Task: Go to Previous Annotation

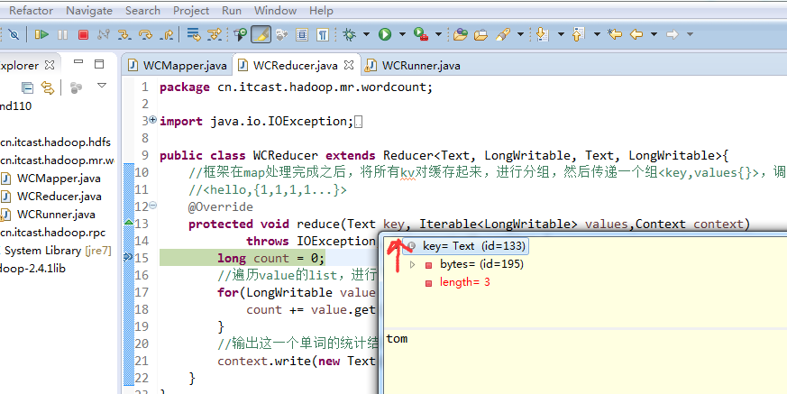Action: coord(578,34)
